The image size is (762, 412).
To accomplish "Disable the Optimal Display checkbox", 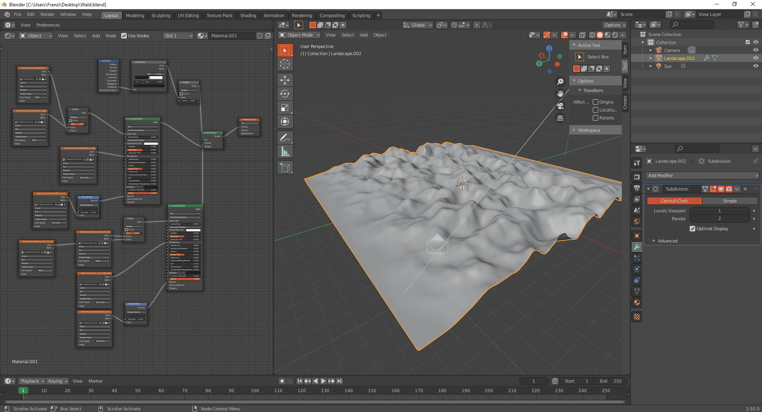I will (692, 229).
